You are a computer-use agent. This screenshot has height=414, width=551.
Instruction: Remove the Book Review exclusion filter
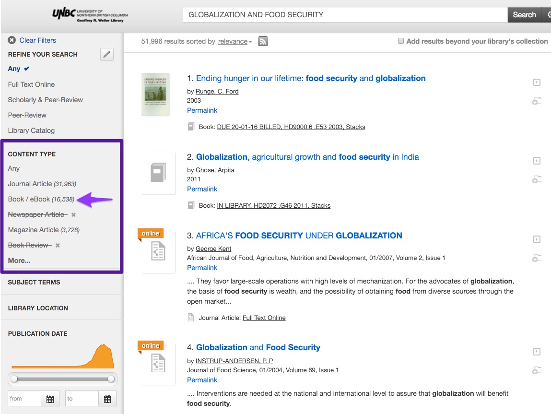[58, 245]
